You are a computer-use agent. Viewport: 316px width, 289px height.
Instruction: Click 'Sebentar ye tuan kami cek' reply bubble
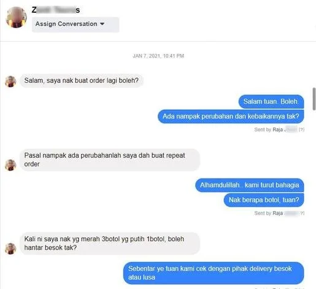tap(214, 273)
